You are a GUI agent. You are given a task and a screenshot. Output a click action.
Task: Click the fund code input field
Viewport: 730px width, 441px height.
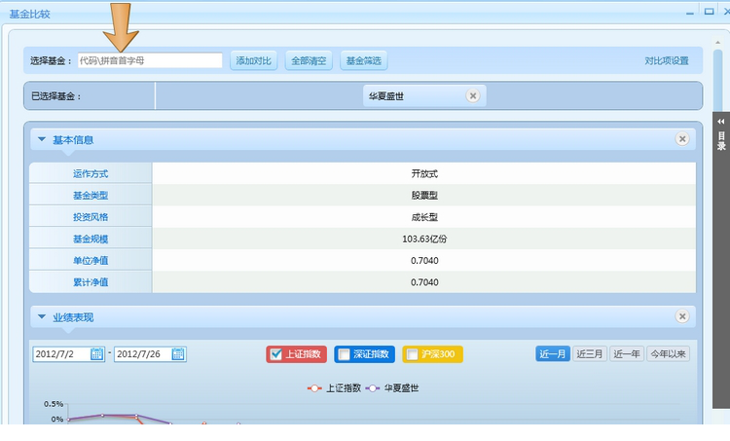pyautogui.click(x=150, y=60)
